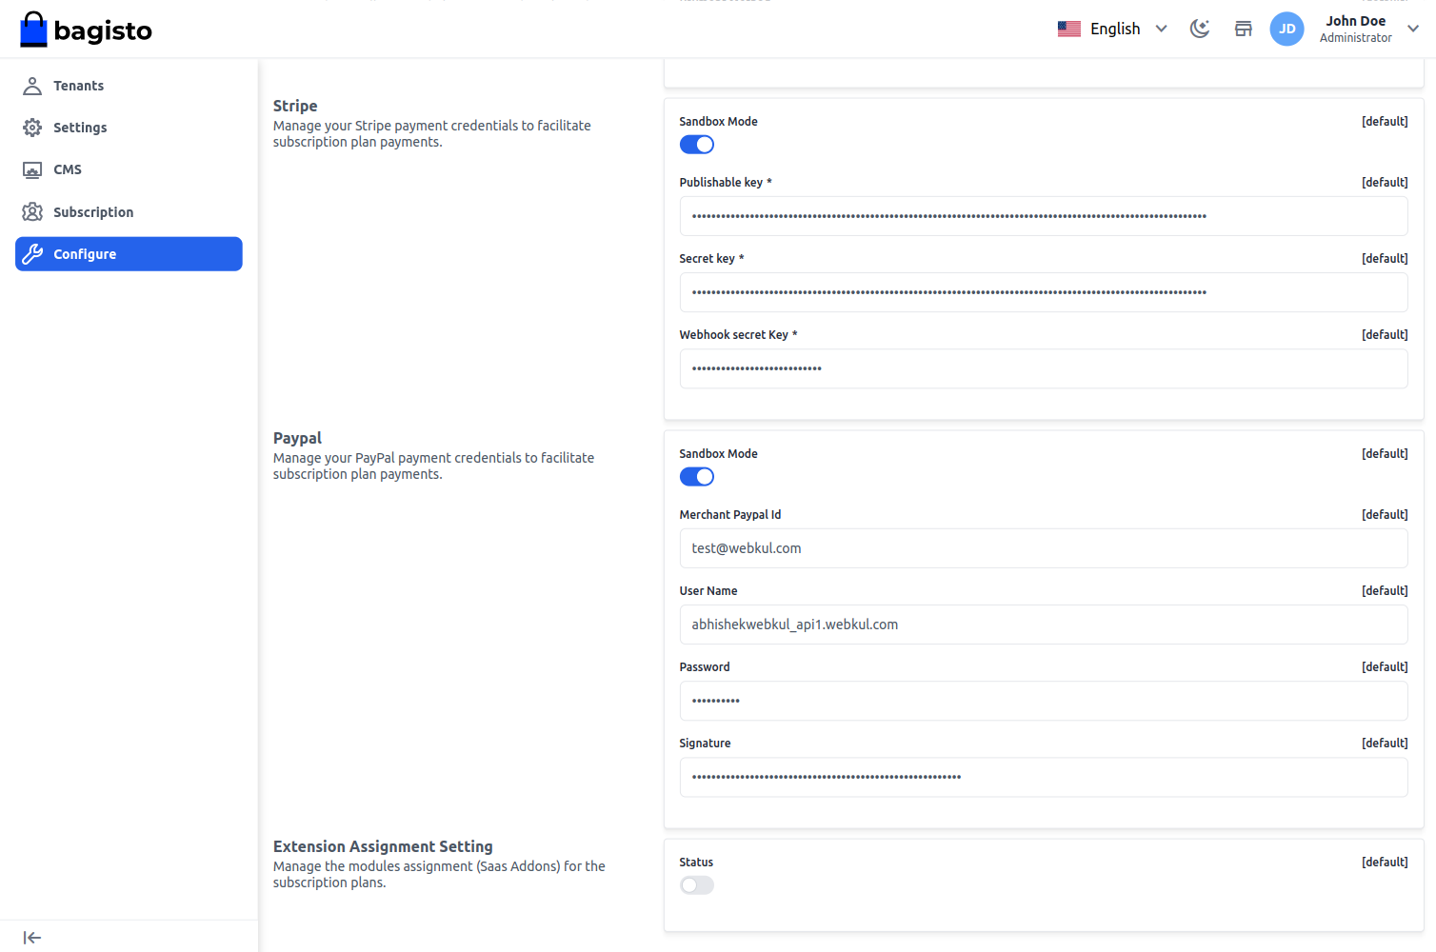Click the Merchant Paypal Id label

729,515
